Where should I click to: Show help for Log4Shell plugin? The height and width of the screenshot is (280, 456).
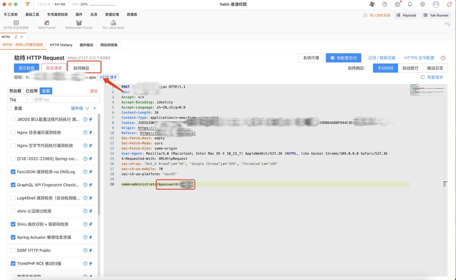pyautogui.click(x=85, y=198)
